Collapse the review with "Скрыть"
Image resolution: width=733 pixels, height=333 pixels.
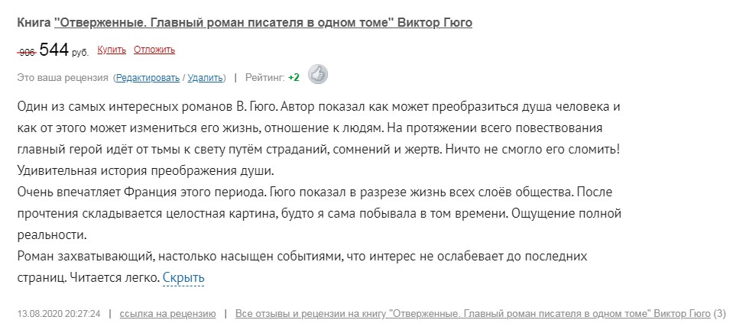(x=183, y=278)
